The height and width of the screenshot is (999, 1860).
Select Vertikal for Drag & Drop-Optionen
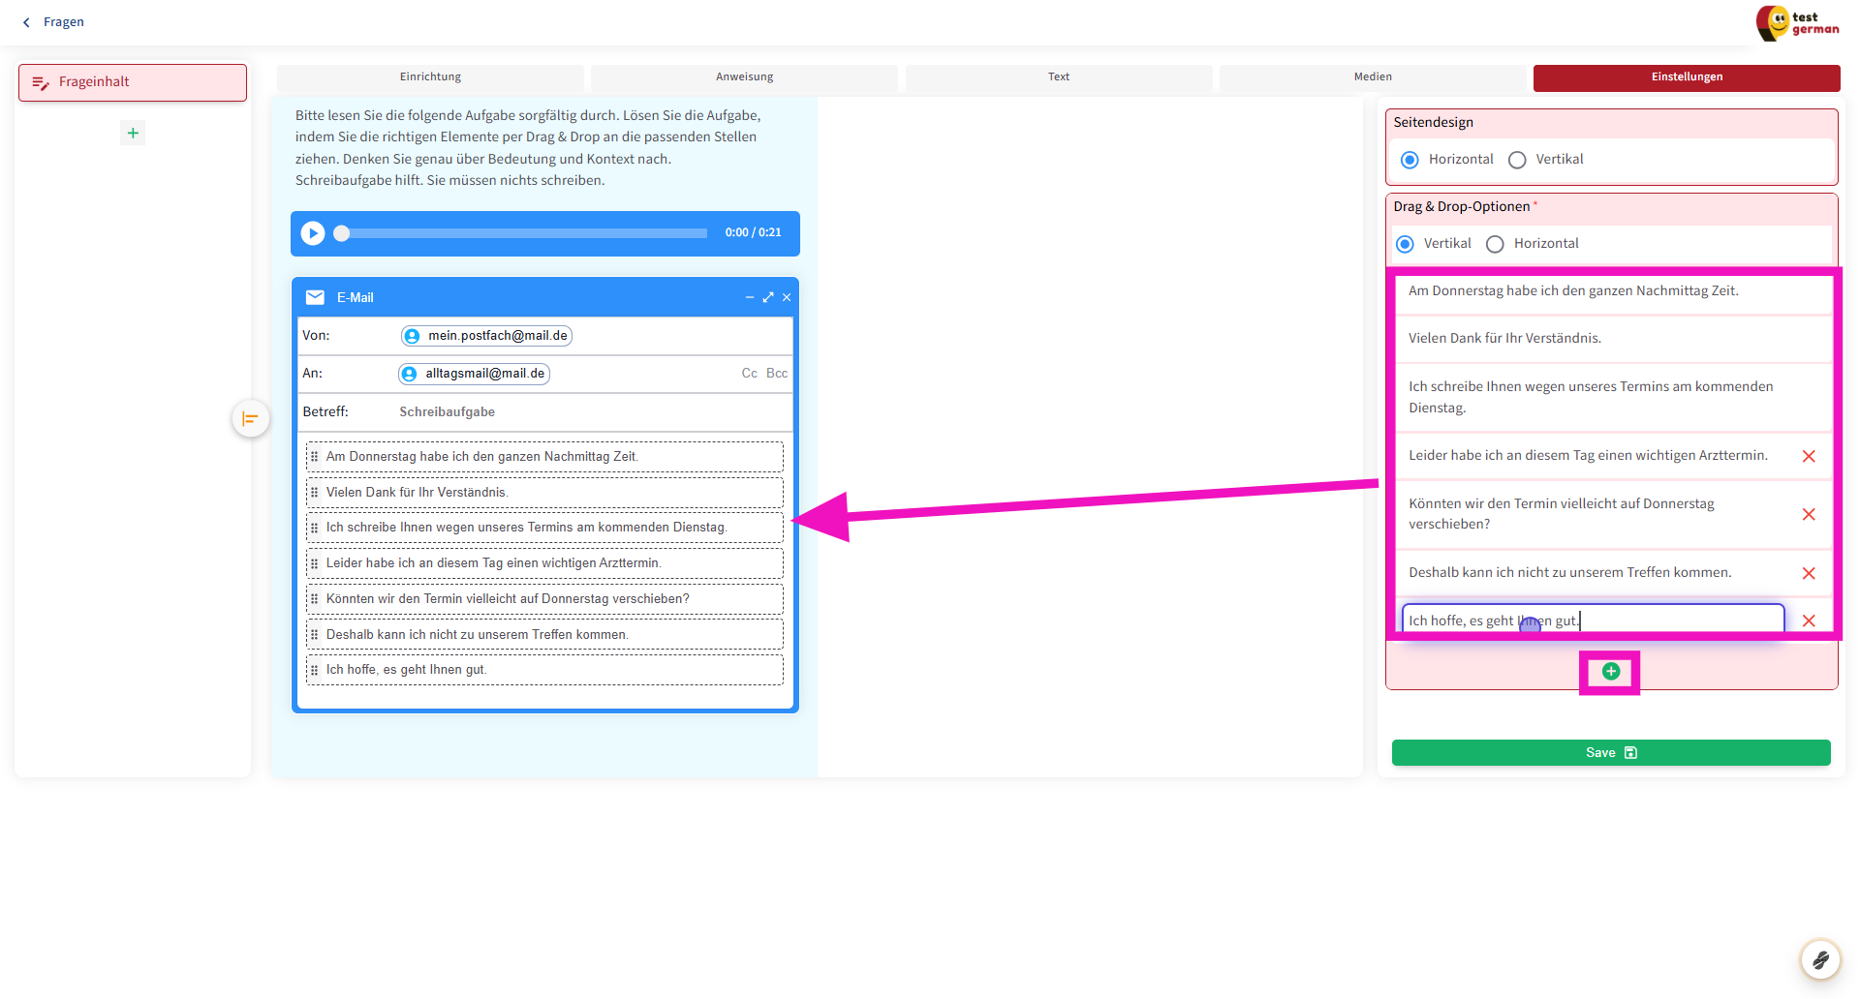coord(1406,244)
